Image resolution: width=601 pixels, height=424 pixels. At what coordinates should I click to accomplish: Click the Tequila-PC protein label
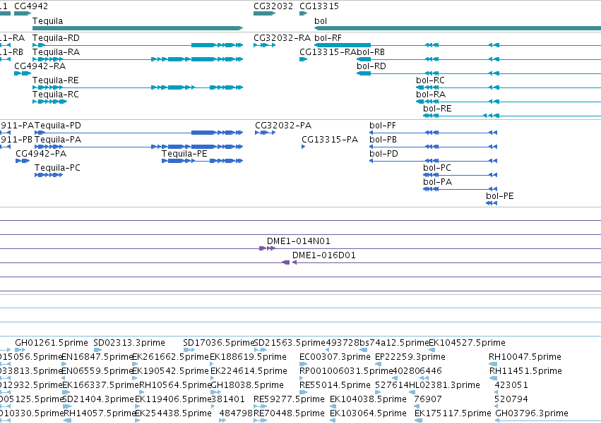(57, 168)
